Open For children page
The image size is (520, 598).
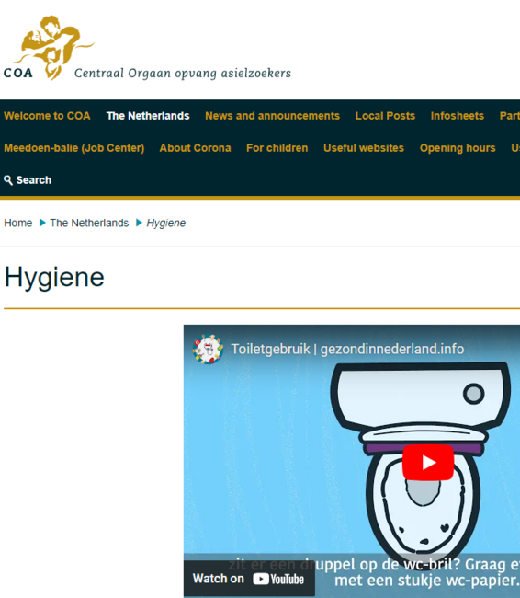coord(277,148)
